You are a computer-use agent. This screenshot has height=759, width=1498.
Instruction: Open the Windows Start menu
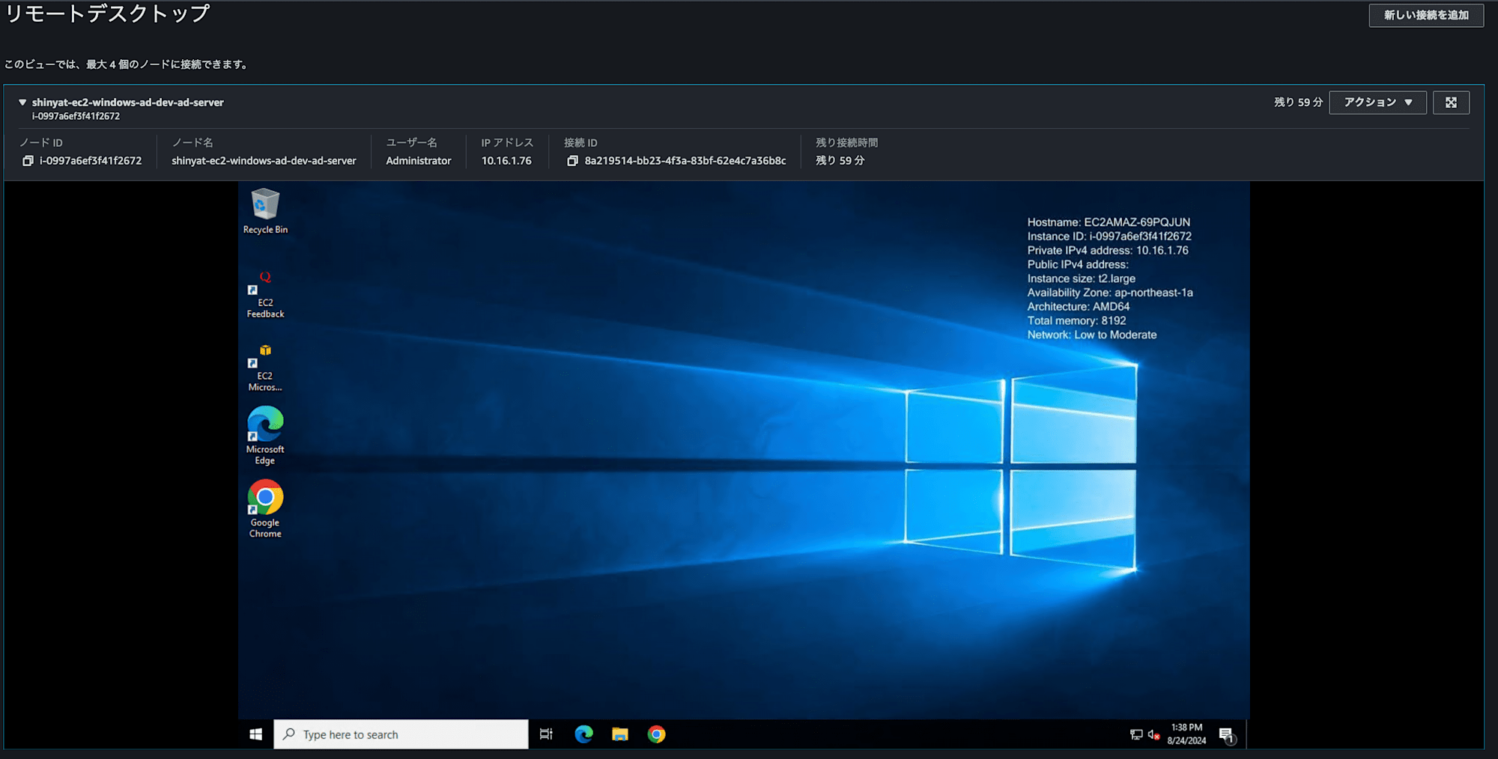coord(256,734)
